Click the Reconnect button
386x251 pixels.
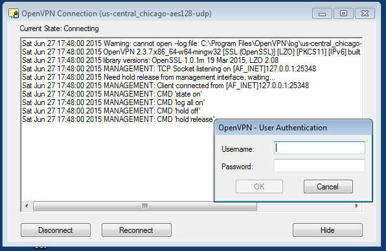[x=137, y=230]
